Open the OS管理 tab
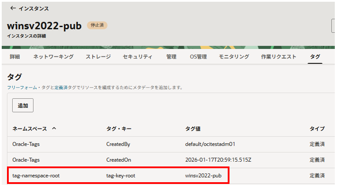Viewport: 337px width, 187px height. pos(198,57)
